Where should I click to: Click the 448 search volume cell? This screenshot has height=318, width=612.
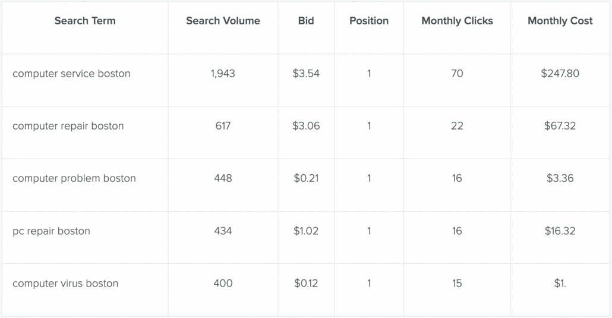tap(223, 178)
